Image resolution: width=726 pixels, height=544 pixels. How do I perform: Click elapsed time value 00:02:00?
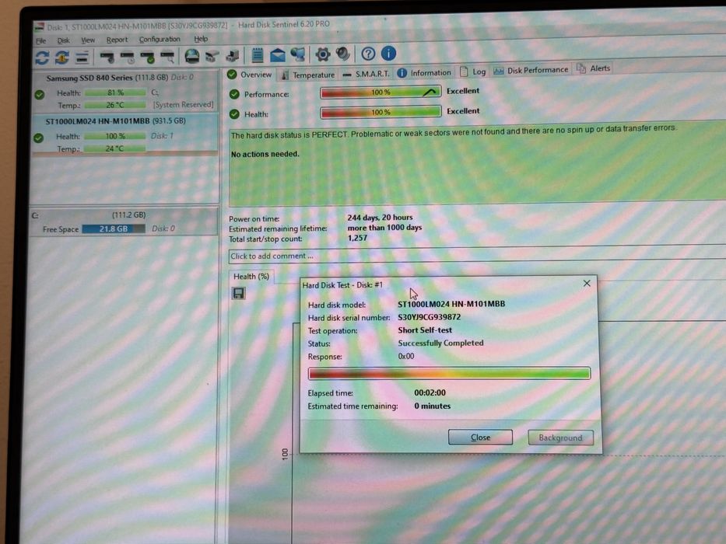click(x=430, y=392)
